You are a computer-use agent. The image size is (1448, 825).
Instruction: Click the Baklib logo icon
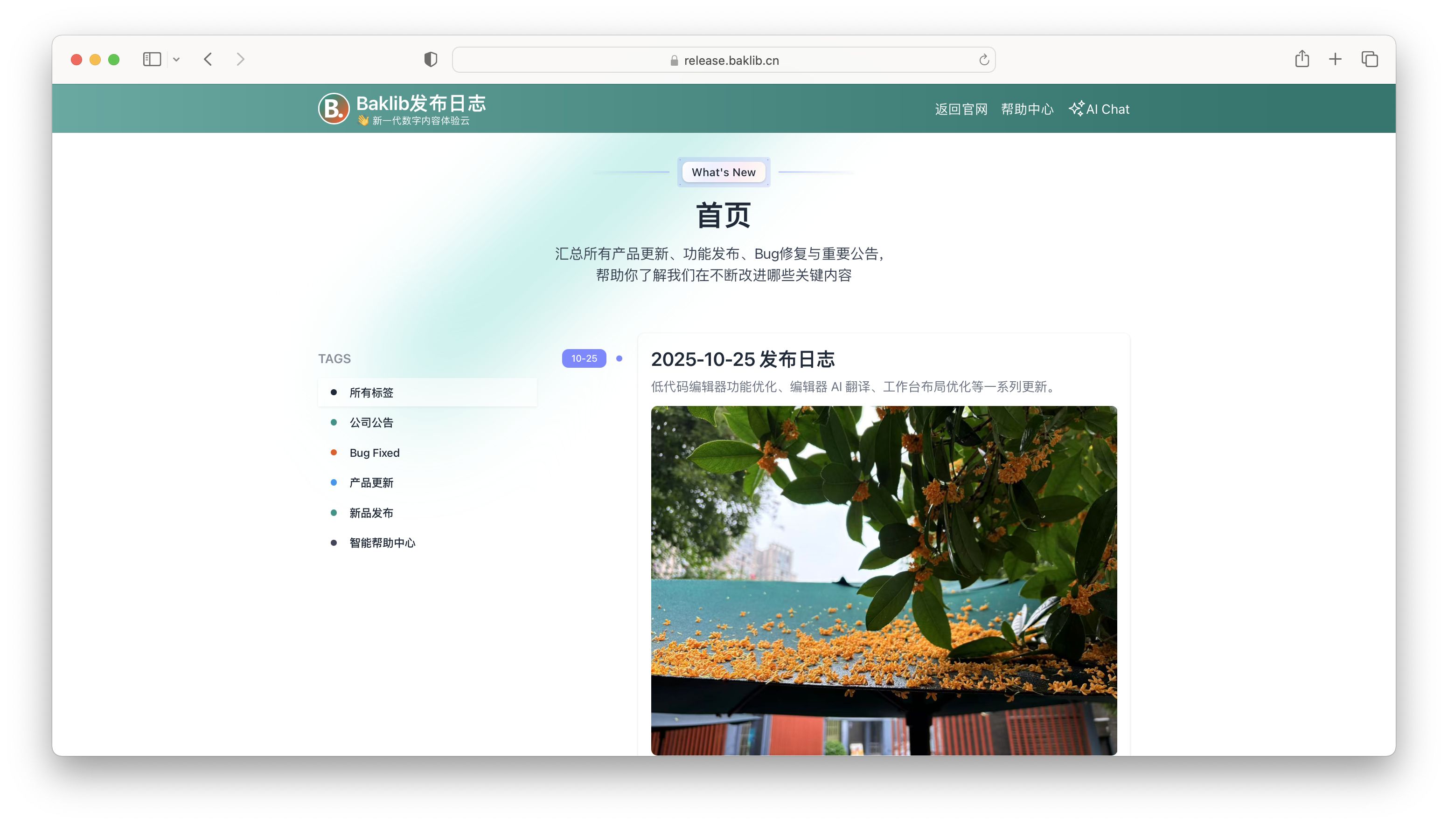point(334,108)
